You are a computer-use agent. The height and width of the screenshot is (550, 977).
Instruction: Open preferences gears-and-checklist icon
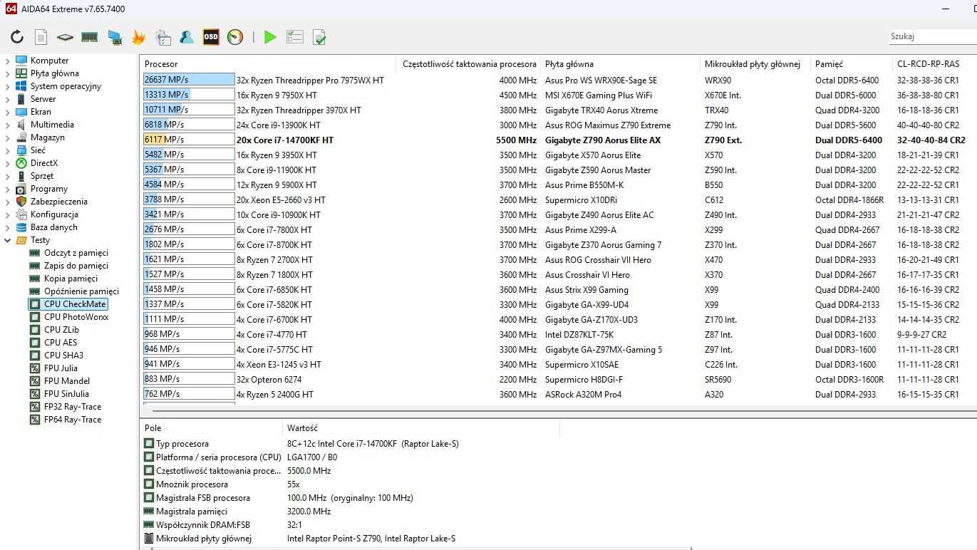(162, 37)
